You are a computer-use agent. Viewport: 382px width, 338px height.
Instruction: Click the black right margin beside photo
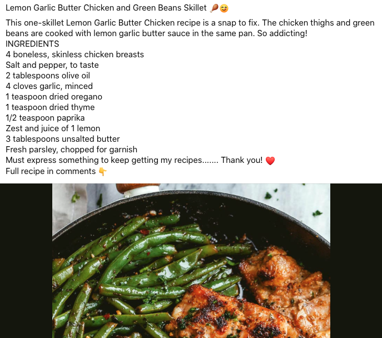pos(356,261)
